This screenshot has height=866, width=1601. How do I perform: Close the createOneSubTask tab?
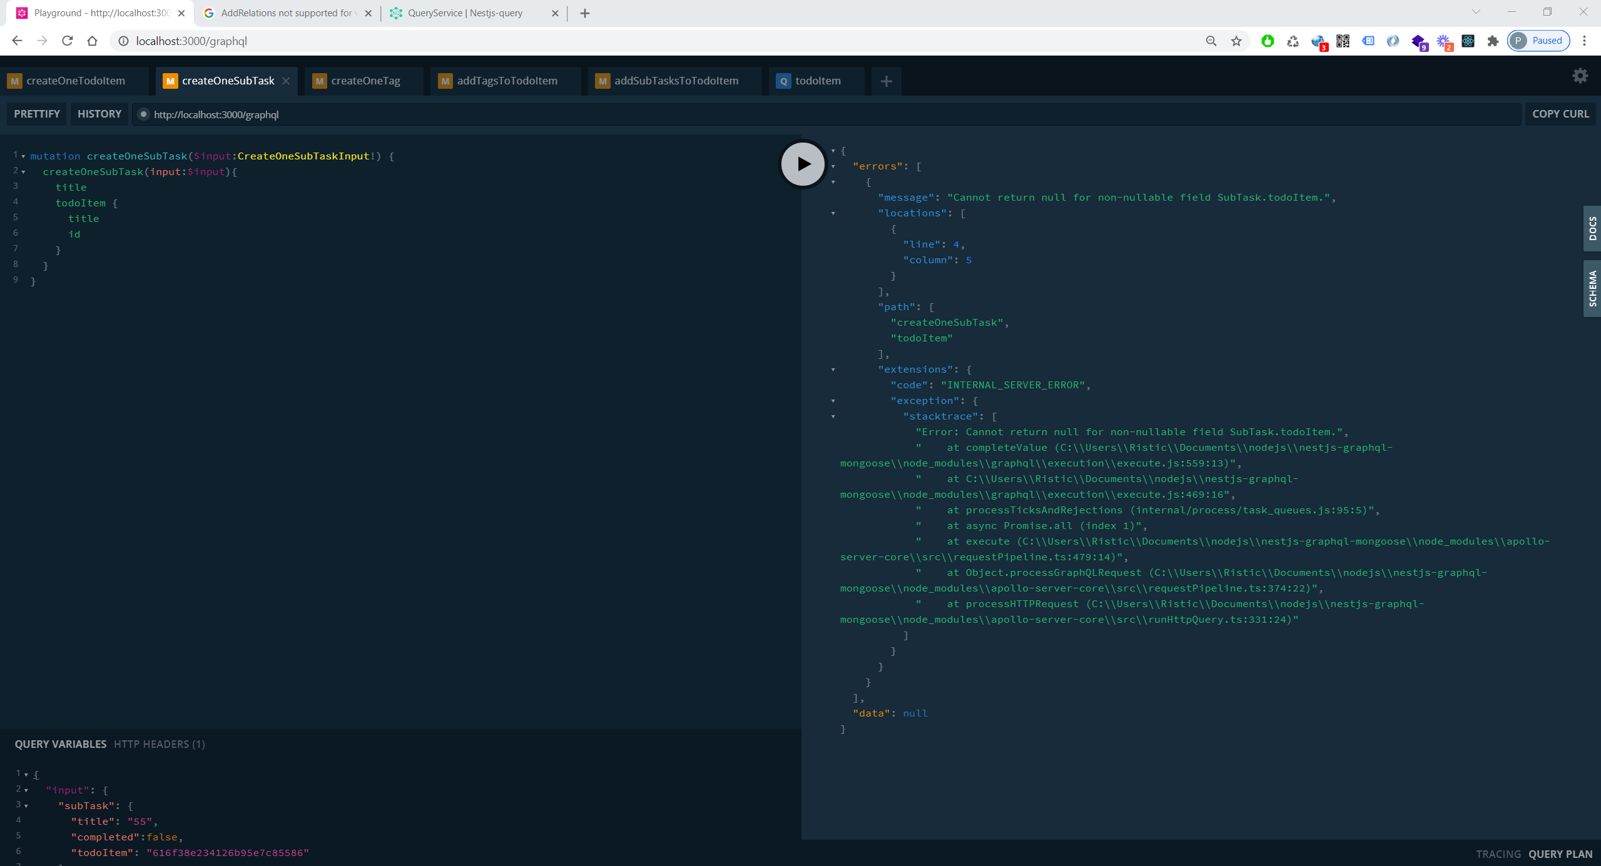tap(286, 81)
